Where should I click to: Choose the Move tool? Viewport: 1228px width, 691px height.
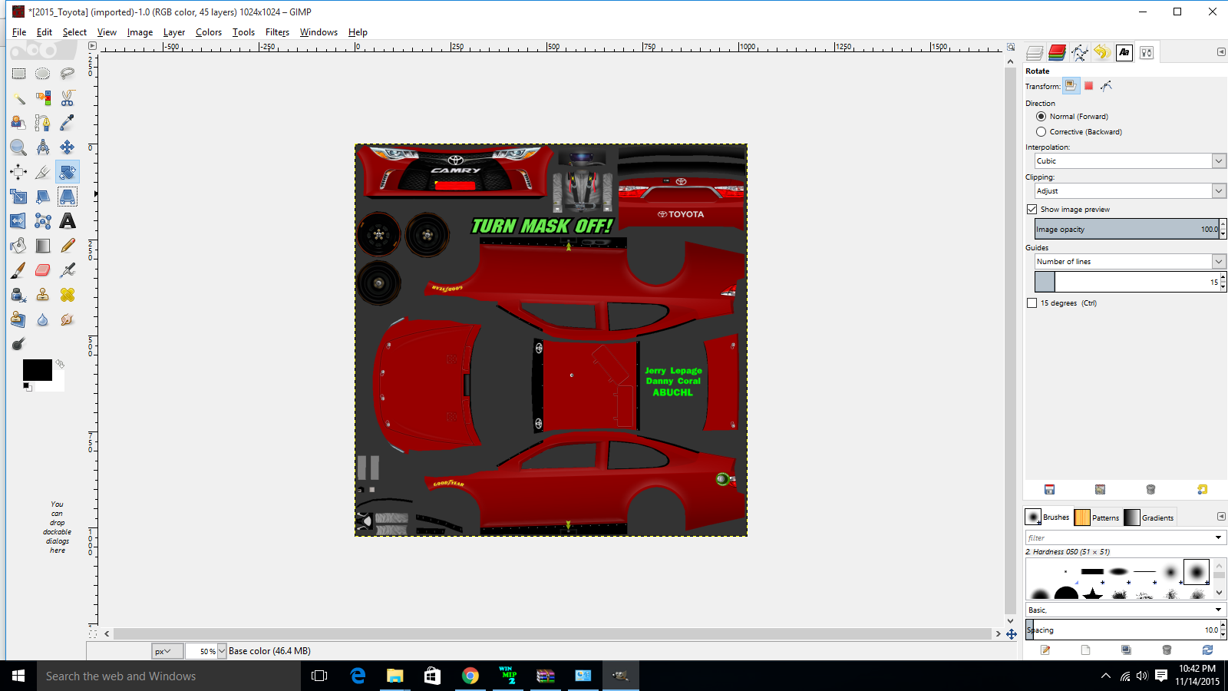pyautogui.click(x=68, y=147)
